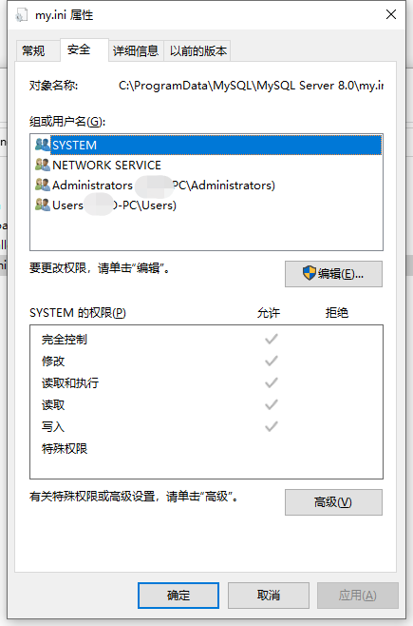Click the Users group icon
413x626 pixels.
(x=42, y=205)
